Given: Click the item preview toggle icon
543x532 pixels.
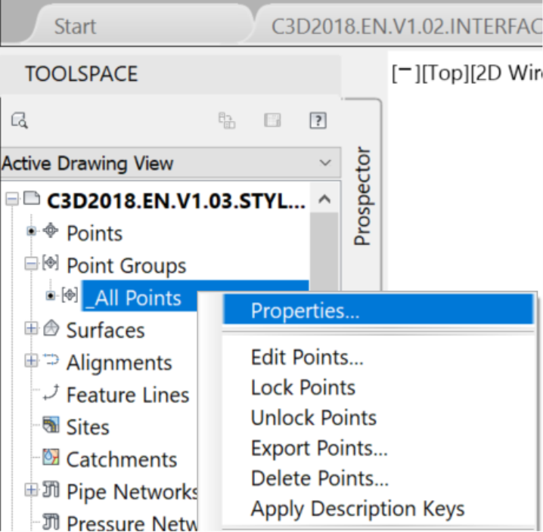Looking at the screenshot, I should click(272, 120).
